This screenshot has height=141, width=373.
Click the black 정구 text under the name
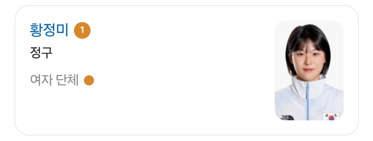coord(41,53)
